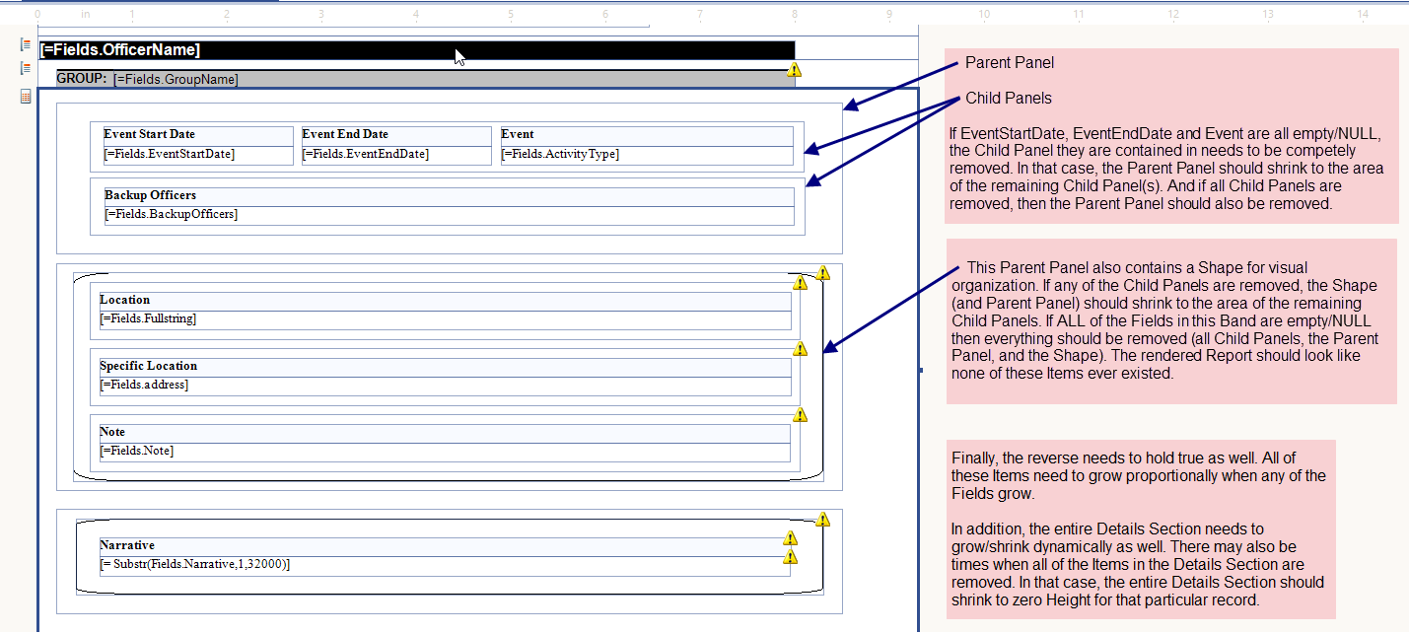Select the [=Fields.EventStartDate] textbox
This screenshot has height=634, width=1409.
198,155
